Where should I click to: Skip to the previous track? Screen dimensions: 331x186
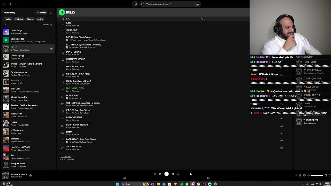coord(160,174)
